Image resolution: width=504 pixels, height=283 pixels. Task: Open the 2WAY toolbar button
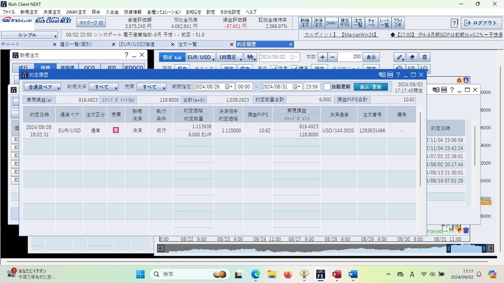[x=331, y=23]
